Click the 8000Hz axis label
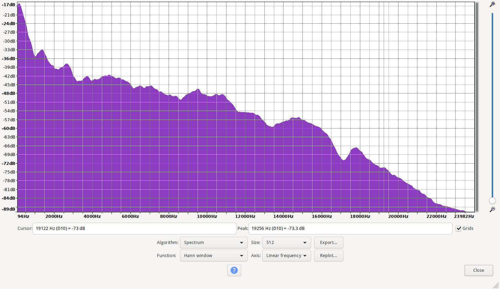Screen dimensions: 500x289 [169, 216]
